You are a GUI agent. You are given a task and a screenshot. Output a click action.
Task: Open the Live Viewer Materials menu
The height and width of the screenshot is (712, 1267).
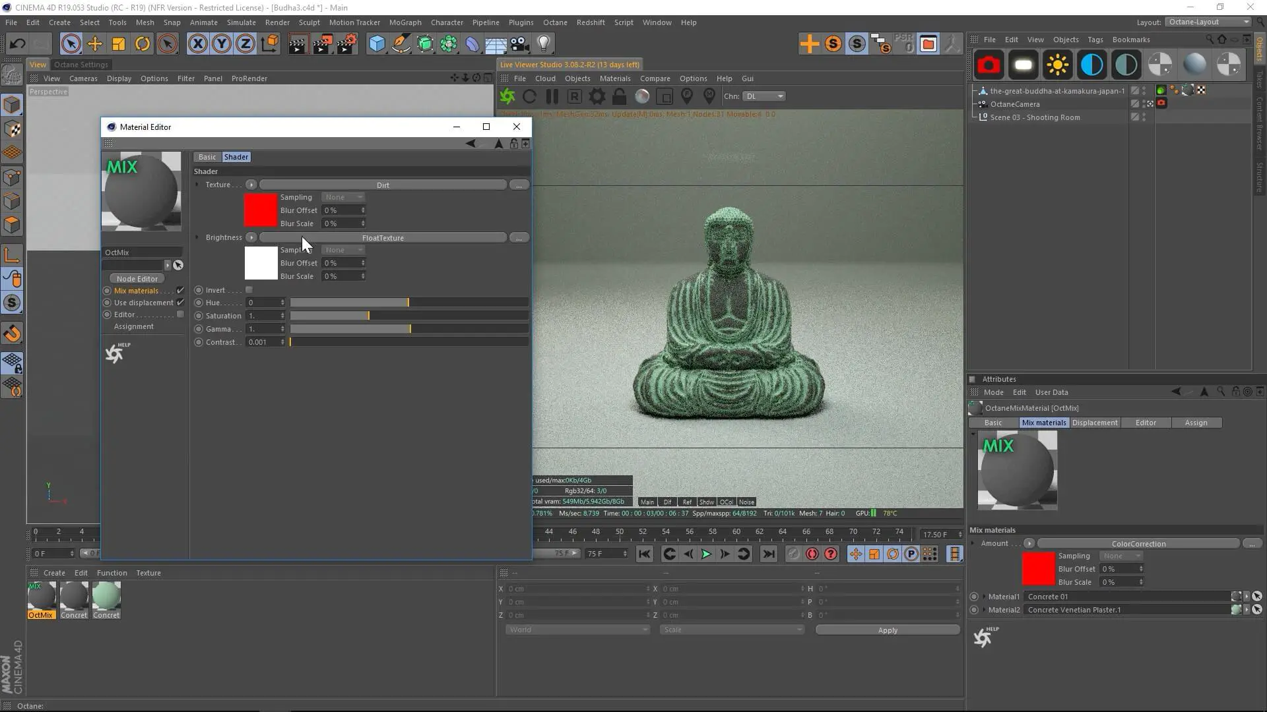[615, 78]
